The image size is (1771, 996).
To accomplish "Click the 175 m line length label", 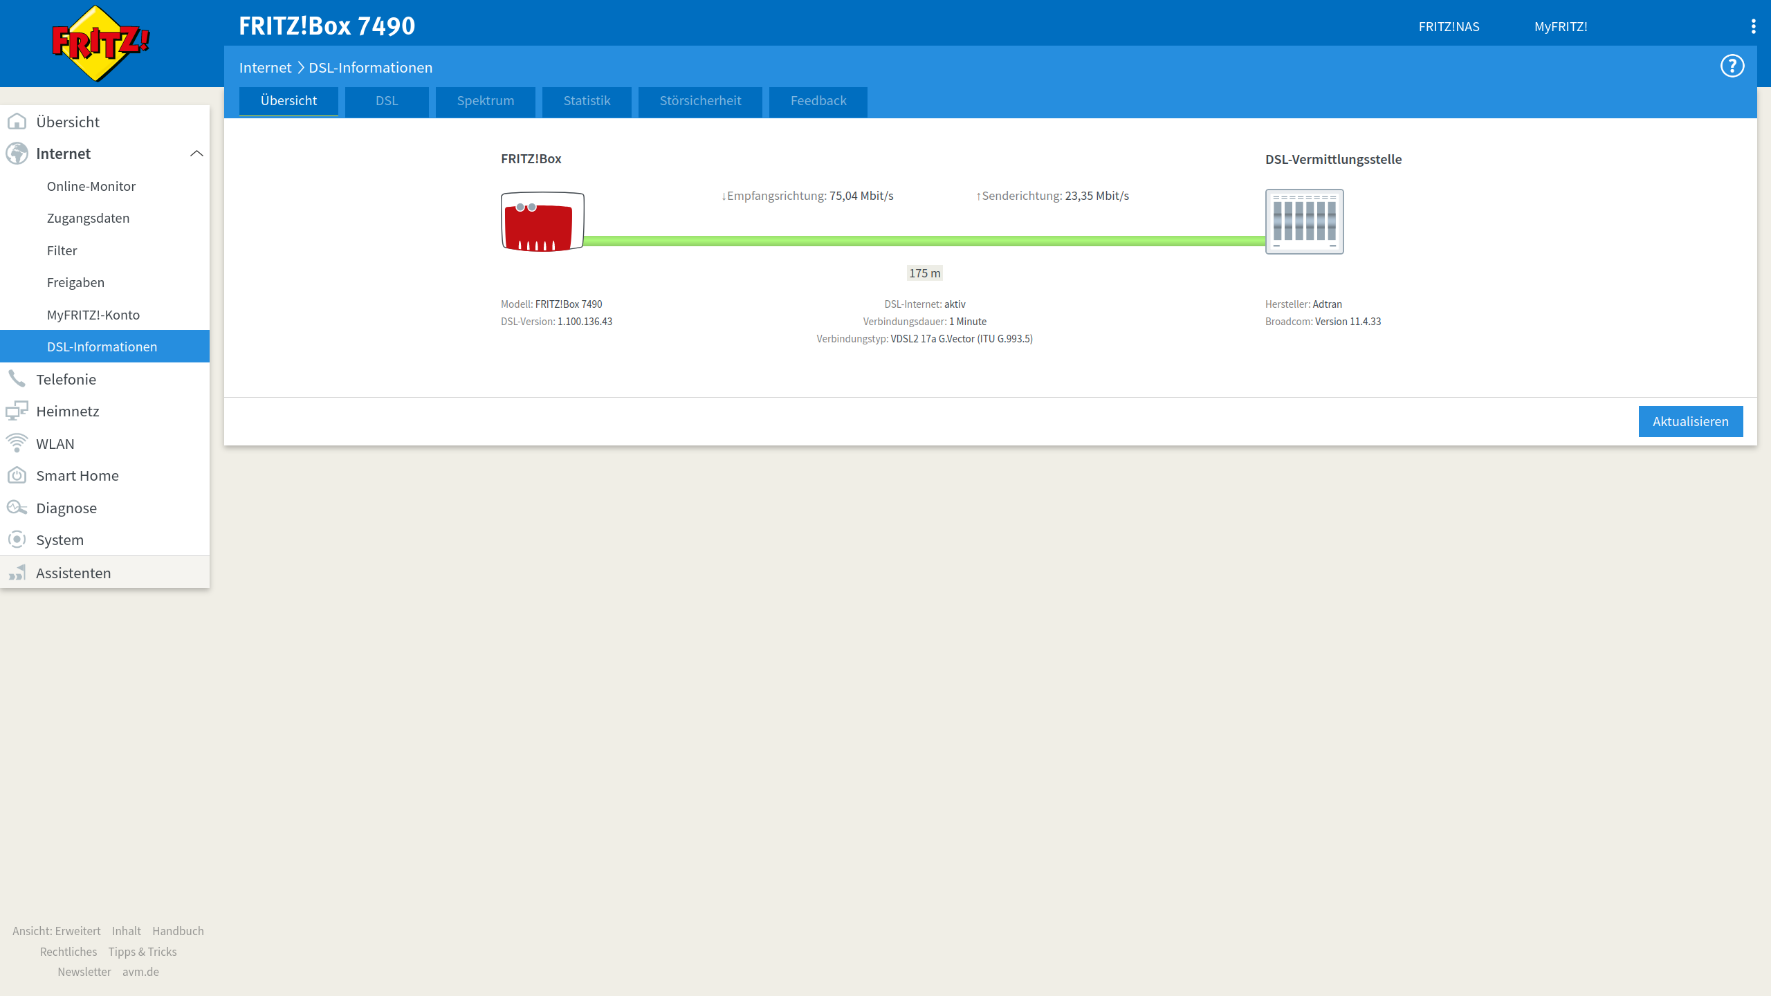I will coord(925,273).
